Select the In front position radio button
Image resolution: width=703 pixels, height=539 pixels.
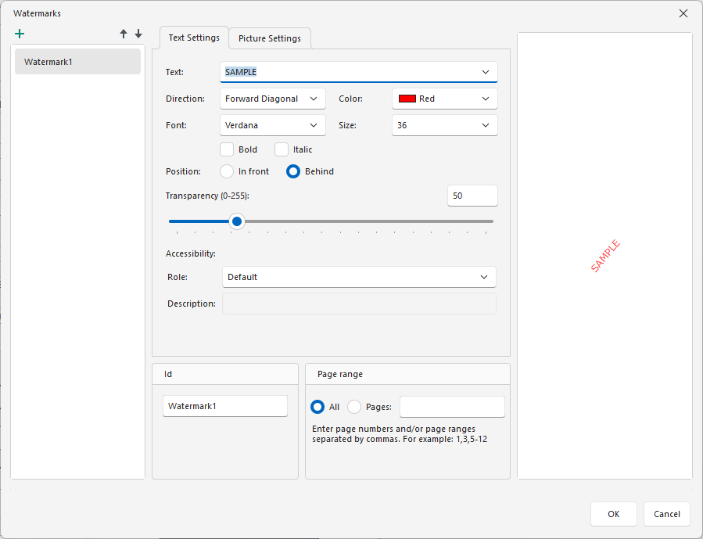(226, 171)
